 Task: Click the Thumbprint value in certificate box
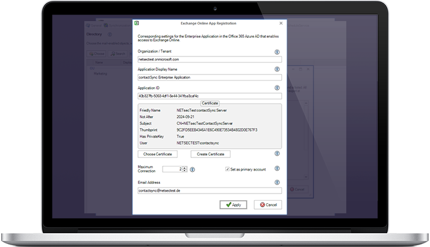(x=217, y=130)
